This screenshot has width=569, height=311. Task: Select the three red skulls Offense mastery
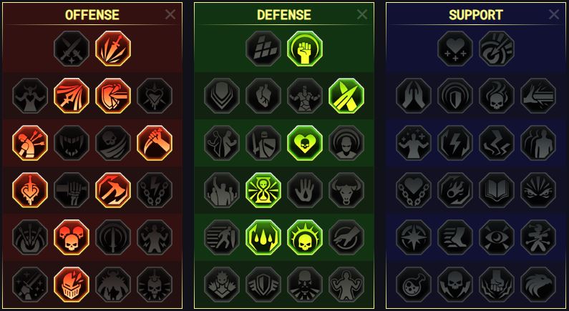click(72, 237)
